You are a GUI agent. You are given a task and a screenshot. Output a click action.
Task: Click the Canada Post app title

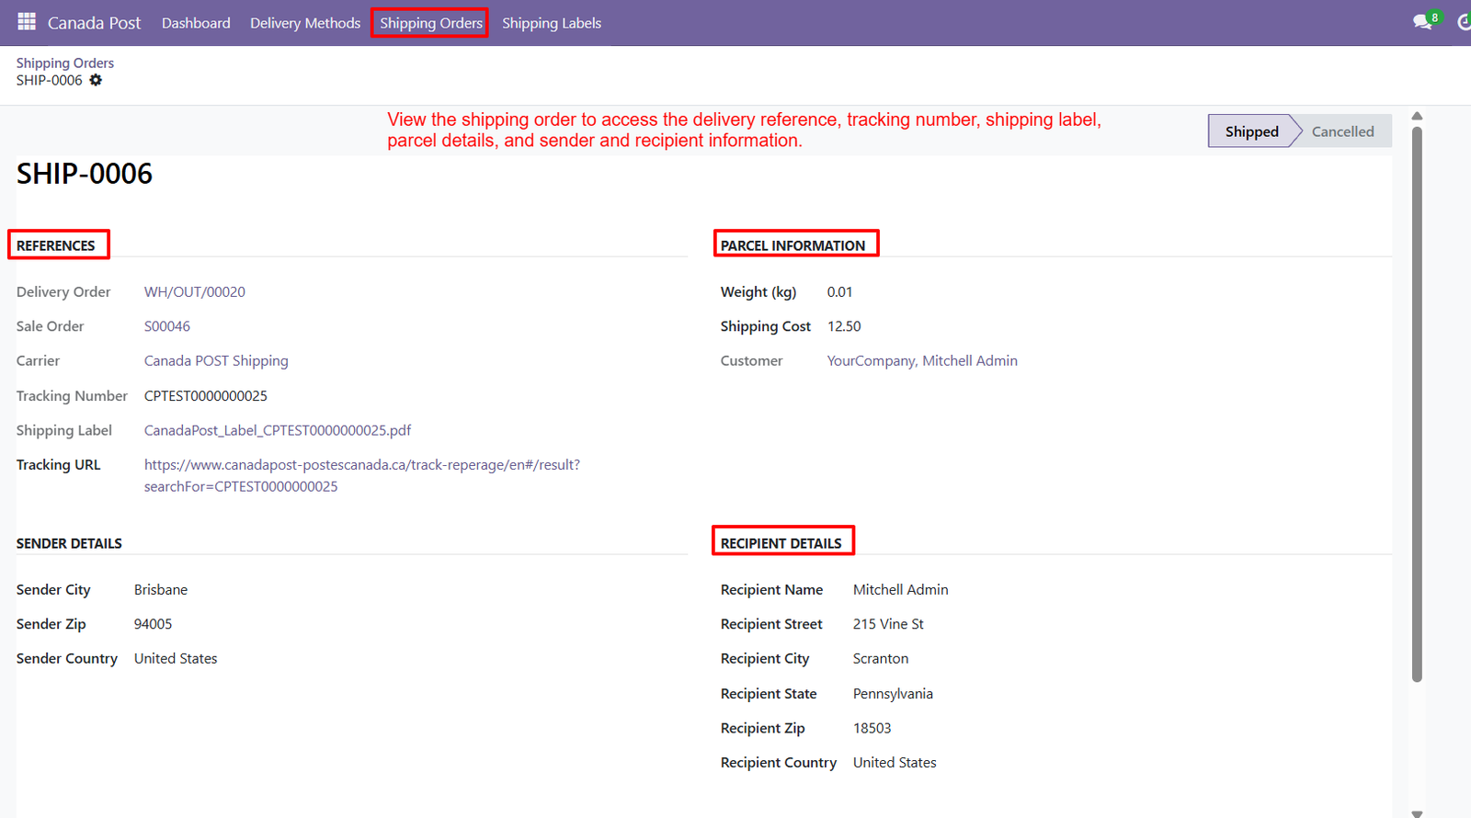pos(95,23)
